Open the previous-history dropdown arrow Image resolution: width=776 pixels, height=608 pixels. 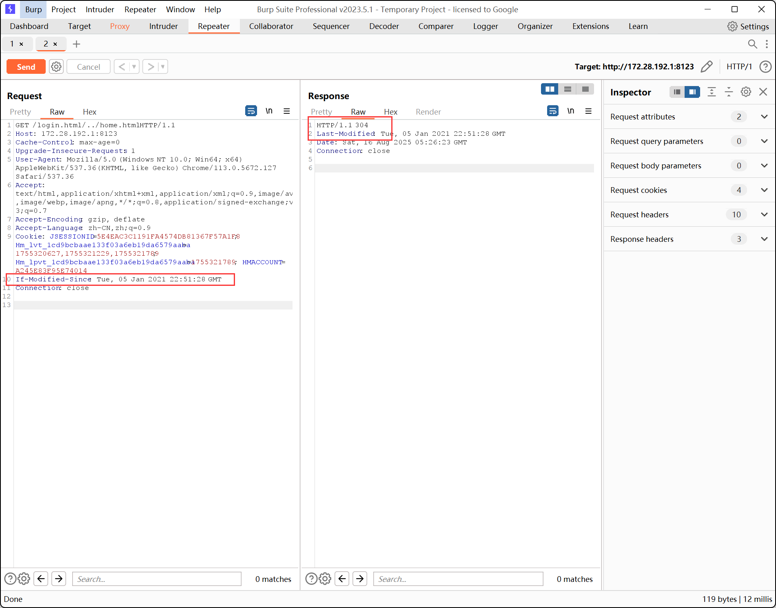[134, 67]
